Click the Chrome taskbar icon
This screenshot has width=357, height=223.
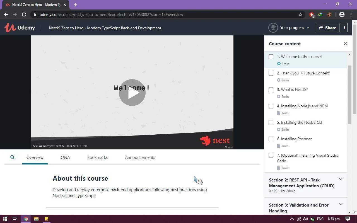pos(26,219)
